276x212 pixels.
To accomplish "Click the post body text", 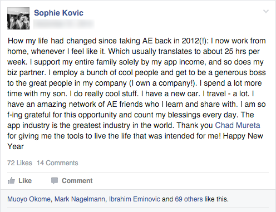I will 137,93.
